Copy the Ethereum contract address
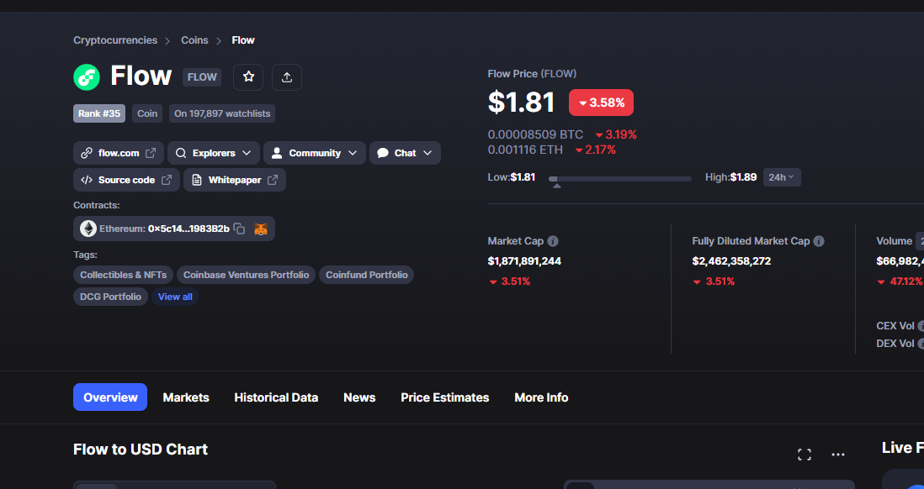This screenshot has width=924, height=489. click(239, 229)
